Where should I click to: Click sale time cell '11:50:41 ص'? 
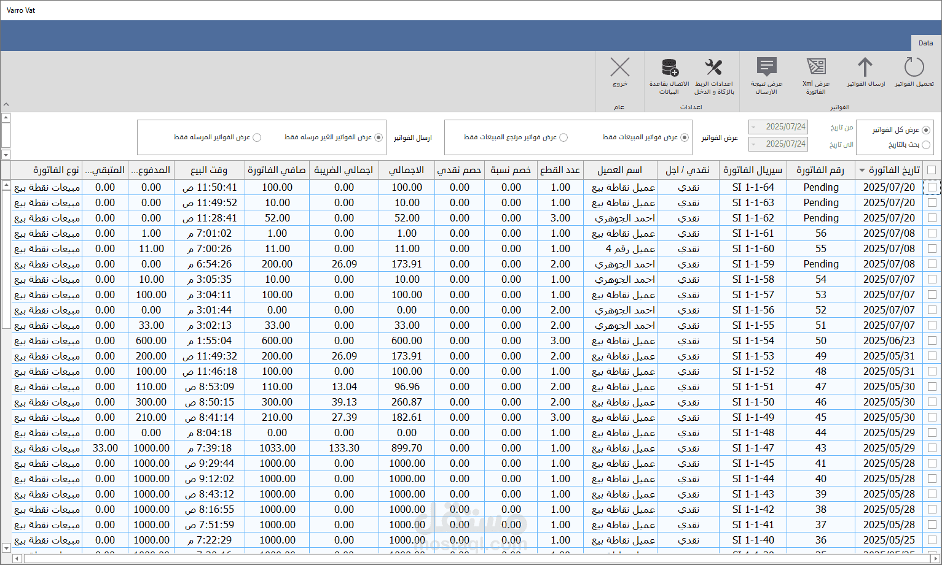pyautogui.click(x=209, y=187)
